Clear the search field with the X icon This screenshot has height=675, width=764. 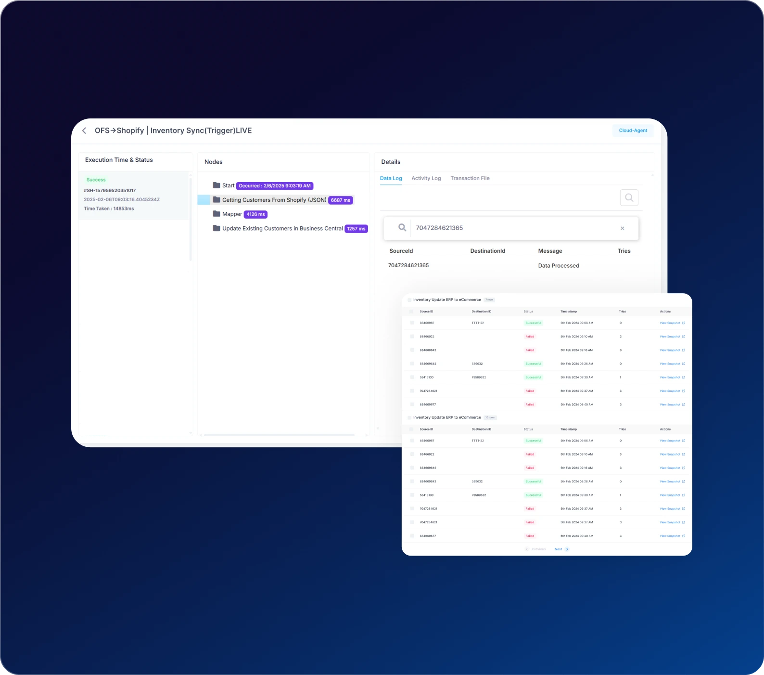point(622,228)
